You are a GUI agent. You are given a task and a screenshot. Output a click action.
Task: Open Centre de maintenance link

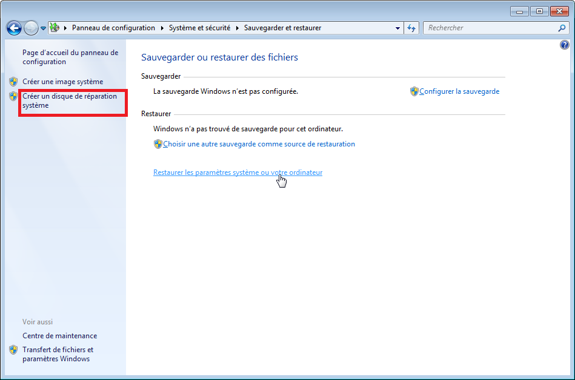[60, 336]
